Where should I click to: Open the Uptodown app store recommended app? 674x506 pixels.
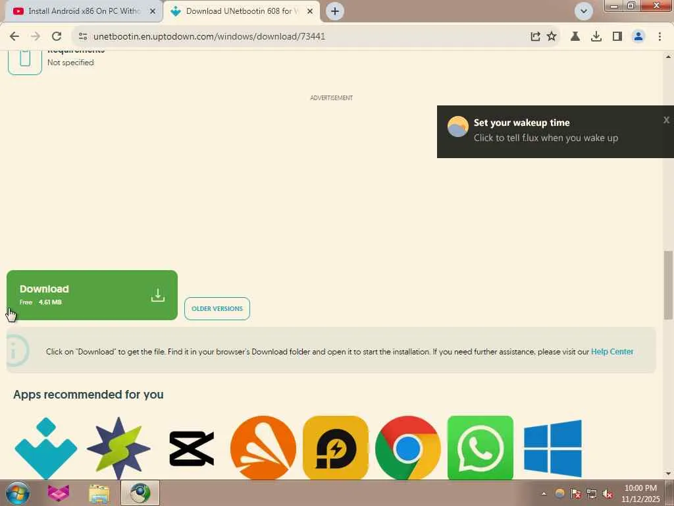(x=46, y=448)
